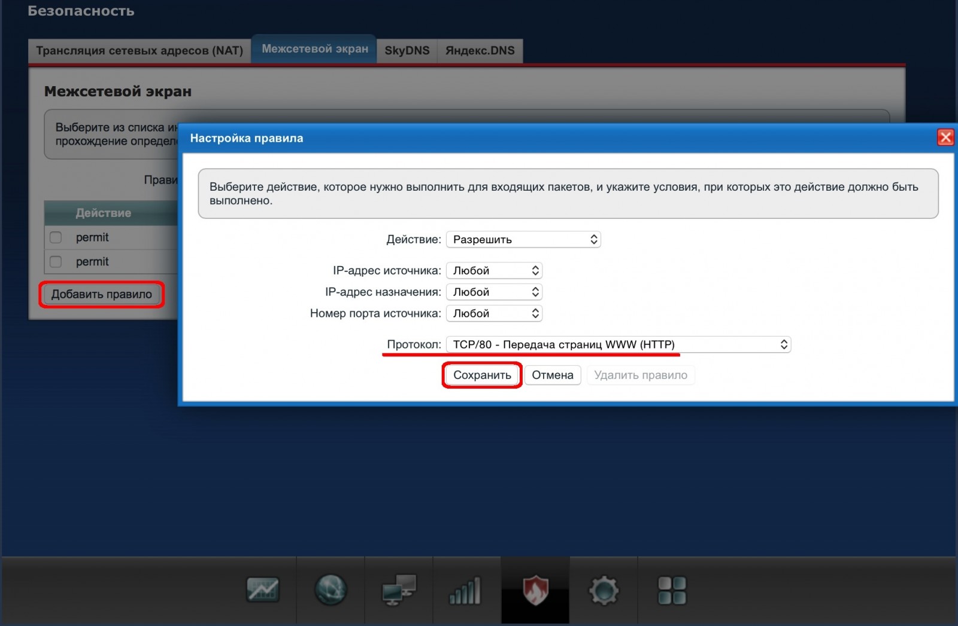Open the IP-адрес назначения dropdown
This screenshot has width=958, height=626.
[x=494, y=292]
